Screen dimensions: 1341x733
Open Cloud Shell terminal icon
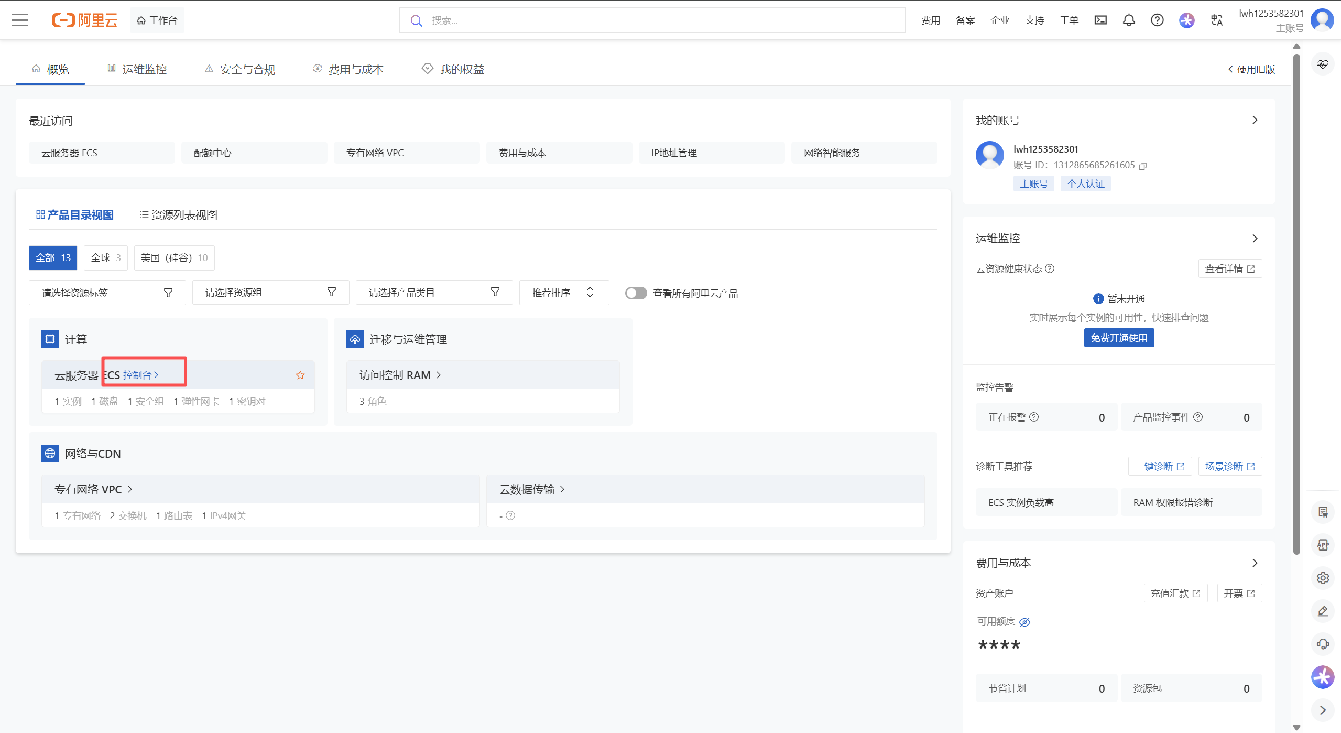point(1100,20)
